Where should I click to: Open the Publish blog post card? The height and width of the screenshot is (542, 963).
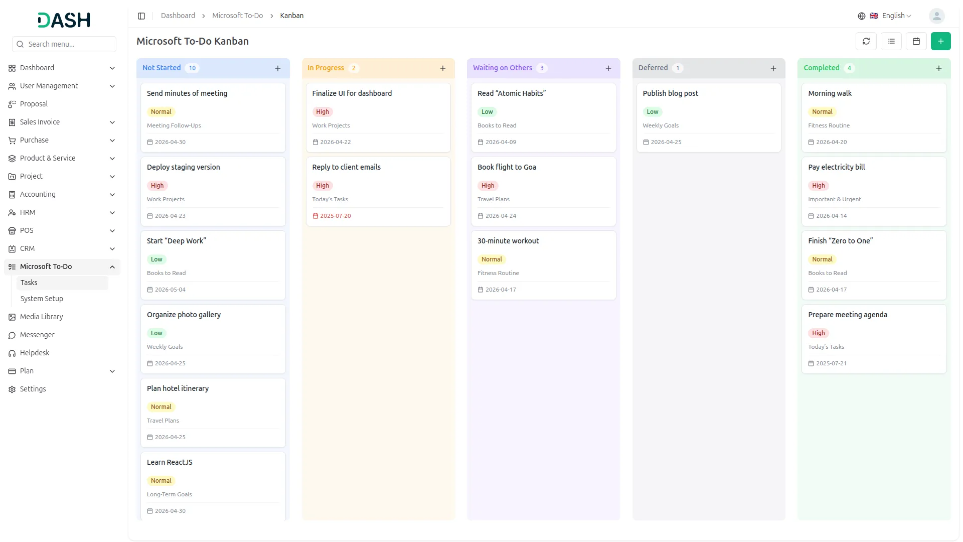tap(709, 118)
